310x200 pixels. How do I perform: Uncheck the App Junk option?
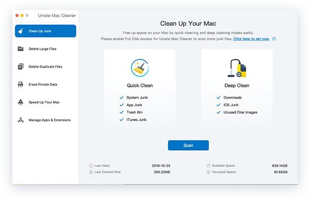(x=122, y=105)
